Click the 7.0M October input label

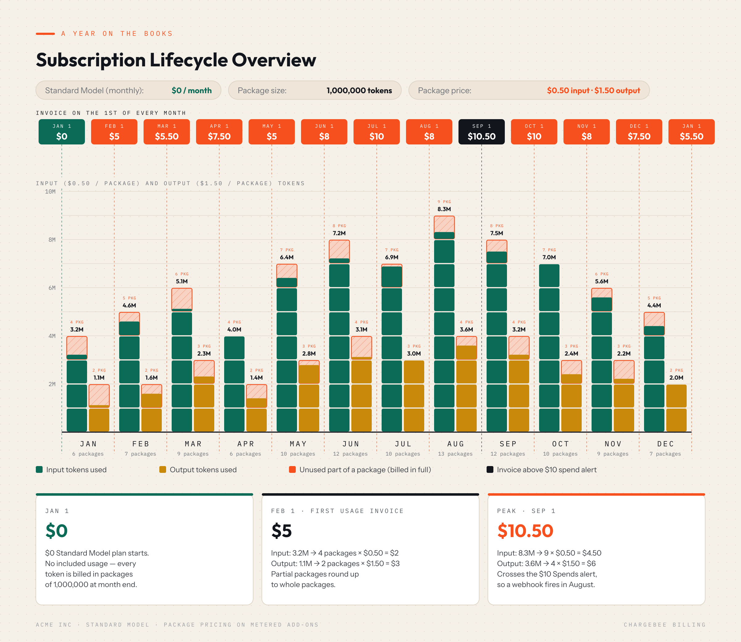[549, 257]
